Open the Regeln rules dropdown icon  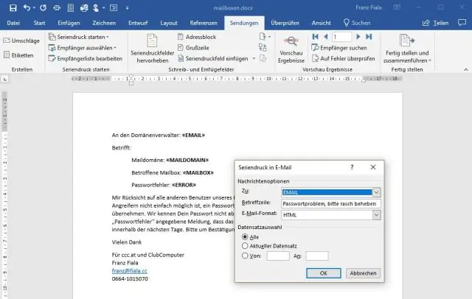pyautogui.click(x=265, y=37)
